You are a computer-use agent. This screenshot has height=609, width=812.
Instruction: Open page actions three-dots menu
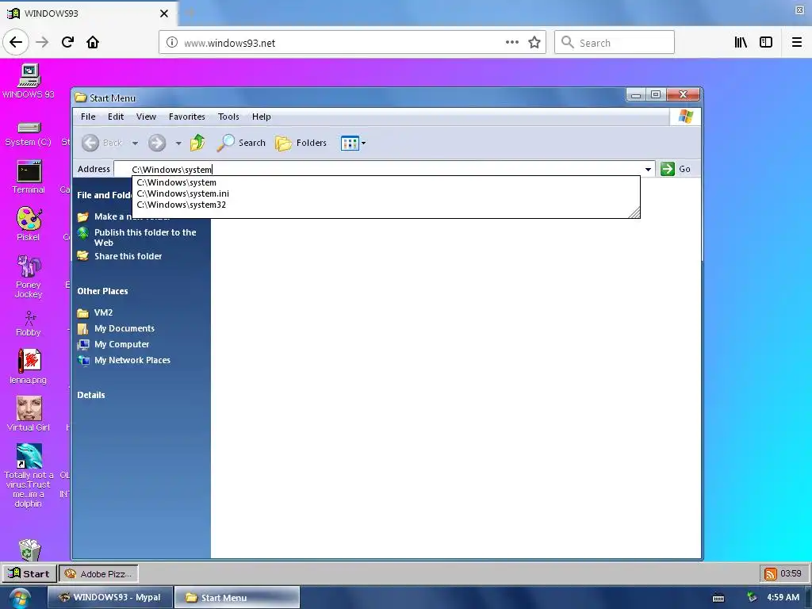click(x=511, y=43)
